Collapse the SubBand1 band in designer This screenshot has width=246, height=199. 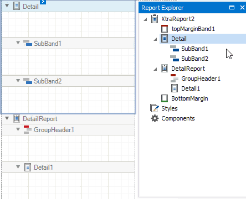18,43
